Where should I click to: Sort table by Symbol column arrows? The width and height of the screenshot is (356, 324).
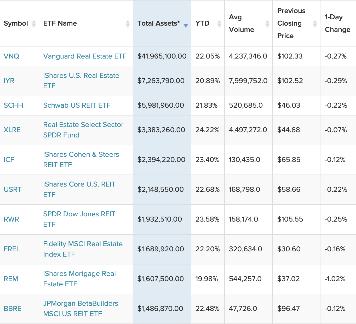coord(34,24)
